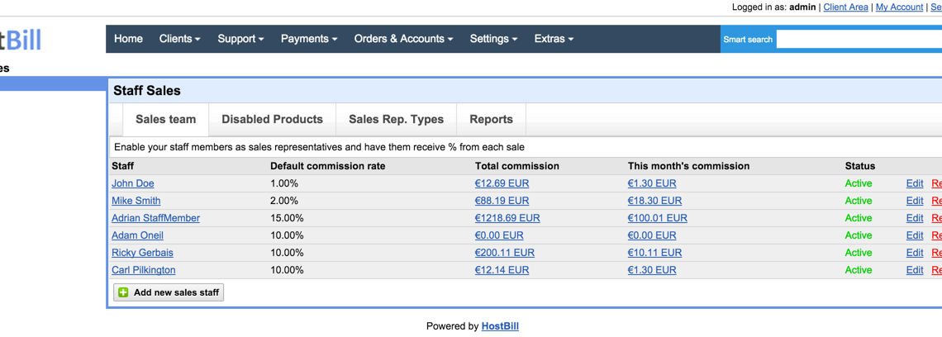
Task: Click the Status column header
Action: (x=859, y=166)
